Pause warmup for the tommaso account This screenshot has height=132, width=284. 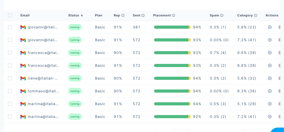coord(270,91)
